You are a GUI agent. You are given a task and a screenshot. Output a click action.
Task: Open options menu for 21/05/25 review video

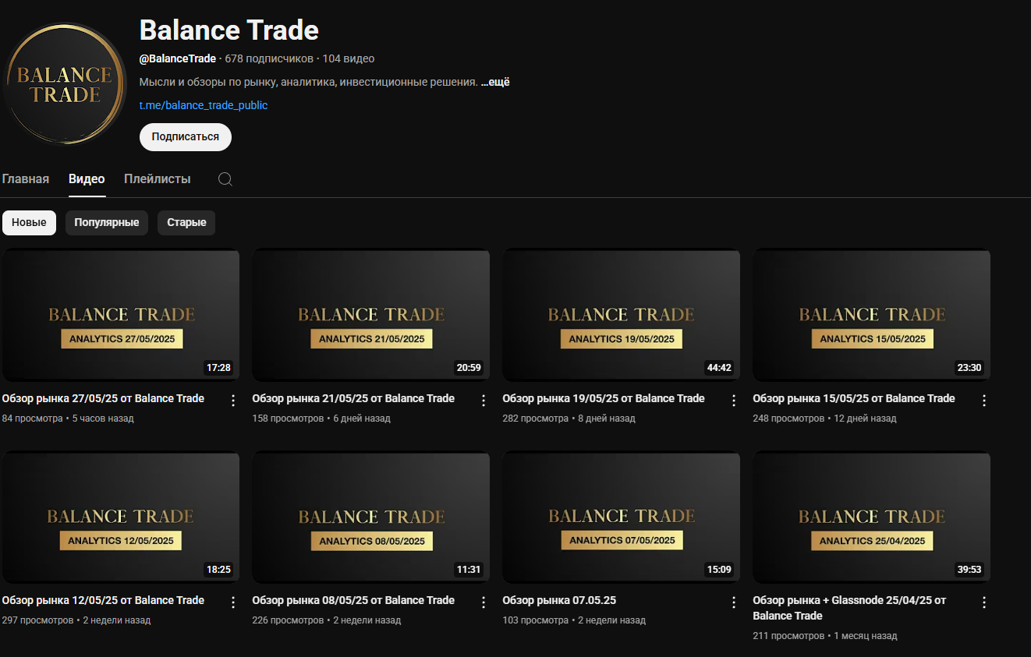483,401
